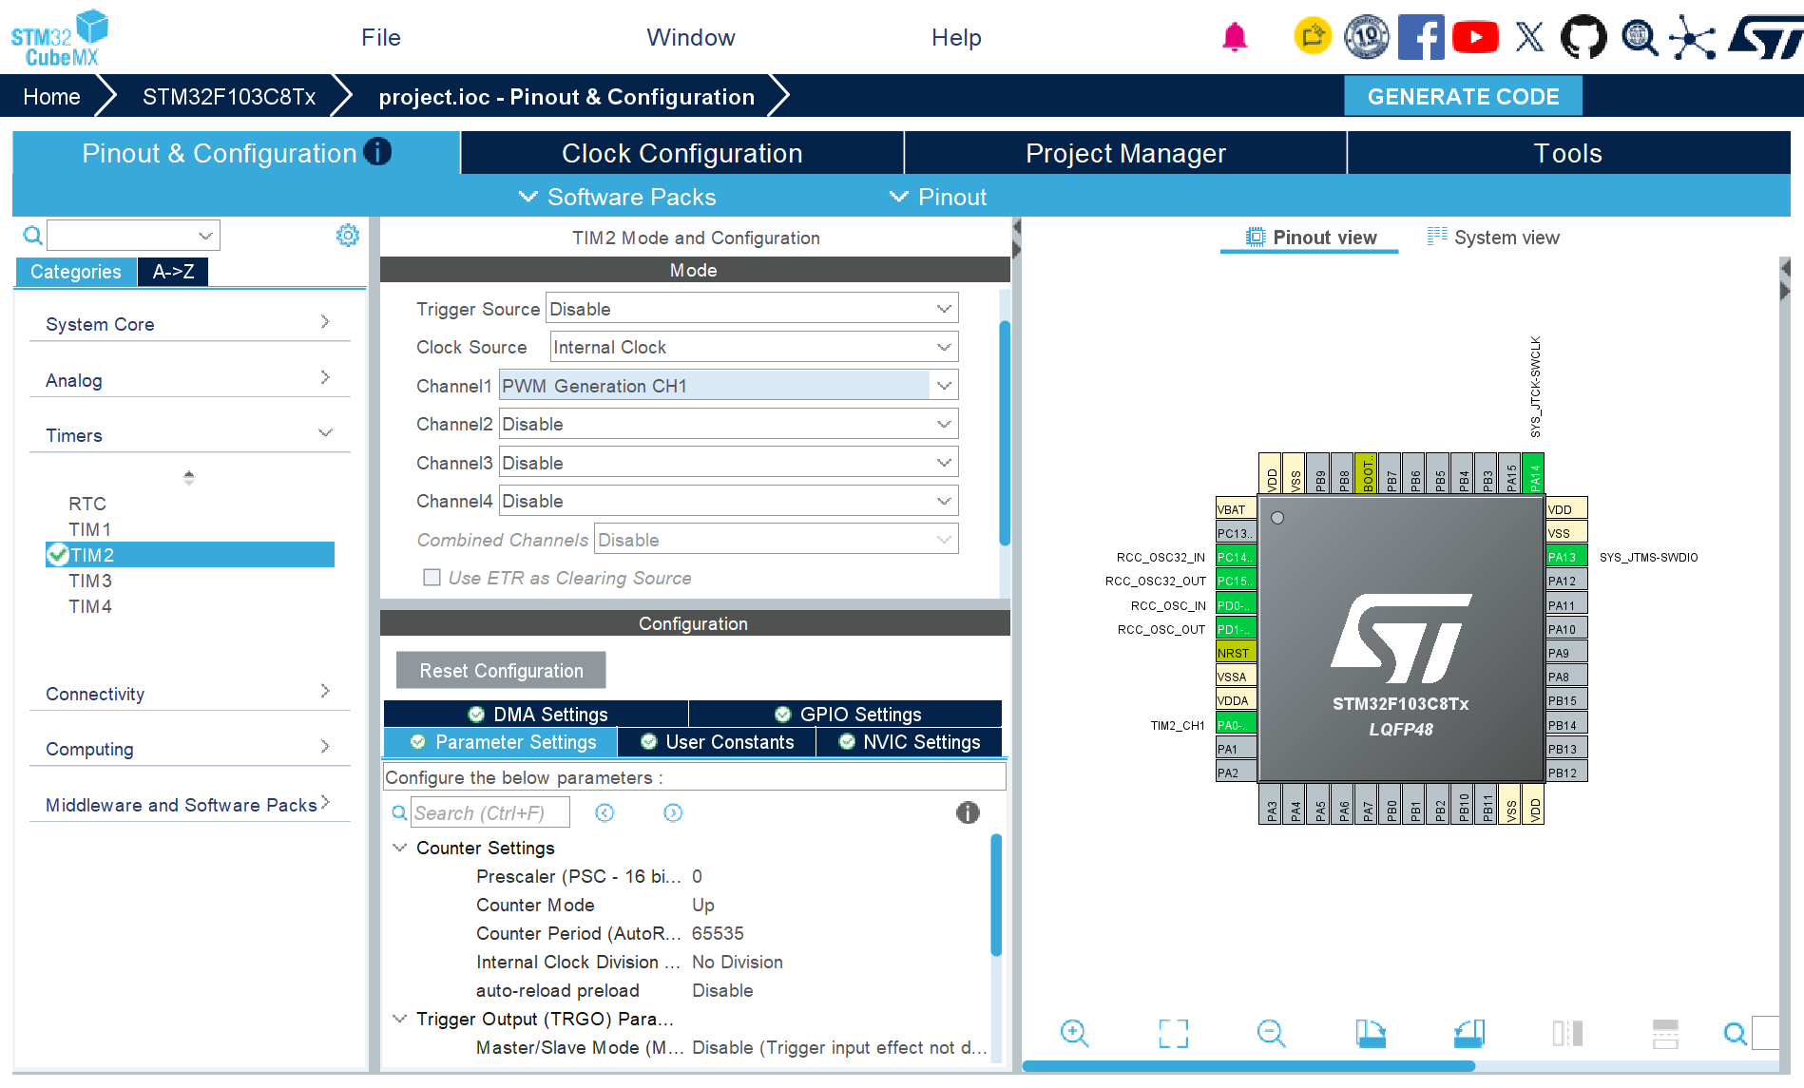The width and height of the screenshot is (1804, 1088).
Task: Switch to A->Z sorting tab
Action: [173, 272]
